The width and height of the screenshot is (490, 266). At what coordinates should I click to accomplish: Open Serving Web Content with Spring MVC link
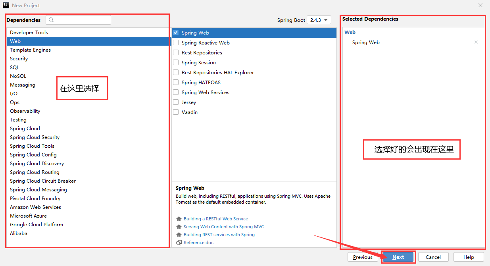[224, 227]
